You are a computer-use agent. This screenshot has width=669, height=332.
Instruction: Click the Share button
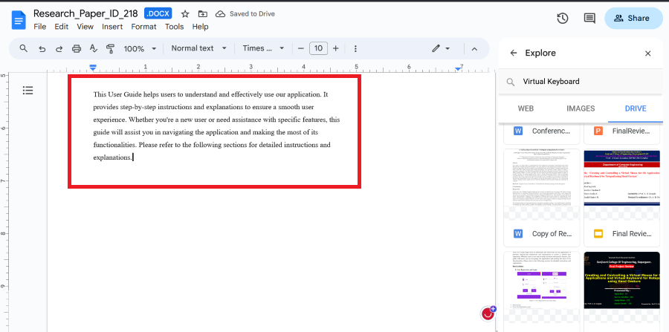pyautogui.click(x=633, y=19)
